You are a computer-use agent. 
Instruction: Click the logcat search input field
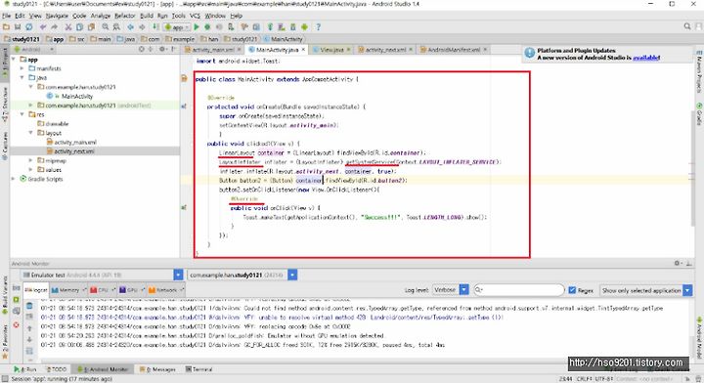point(519,290)
